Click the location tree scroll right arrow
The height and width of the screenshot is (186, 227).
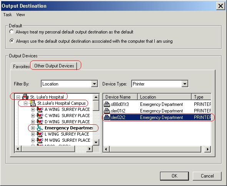point(90,149)
